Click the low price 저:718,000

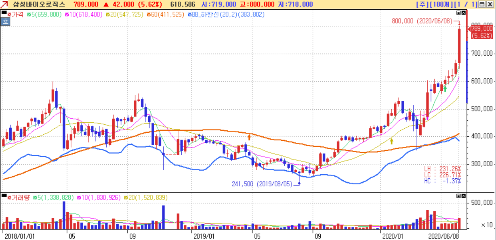click(x=295, y=4)
